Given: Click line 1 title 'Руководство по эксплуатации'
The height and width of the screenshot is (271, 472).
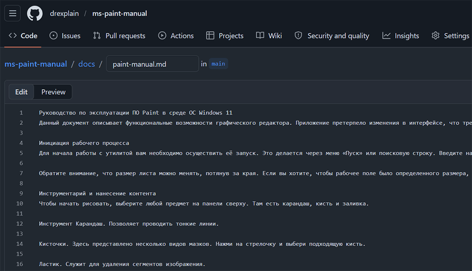Looking at the screenshot, I should pyautogui.click(x=135, y=113).
